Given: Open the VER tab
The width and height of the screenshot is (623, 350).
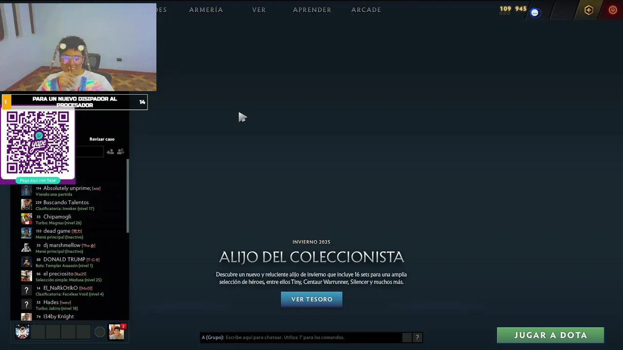Looking at the screenshot, I should (259, 10).
